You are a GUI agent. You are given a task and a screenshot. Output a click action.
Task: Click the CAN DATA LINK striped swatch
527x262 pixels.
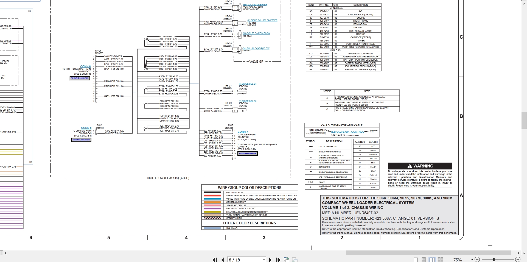(x=212, y=218)
